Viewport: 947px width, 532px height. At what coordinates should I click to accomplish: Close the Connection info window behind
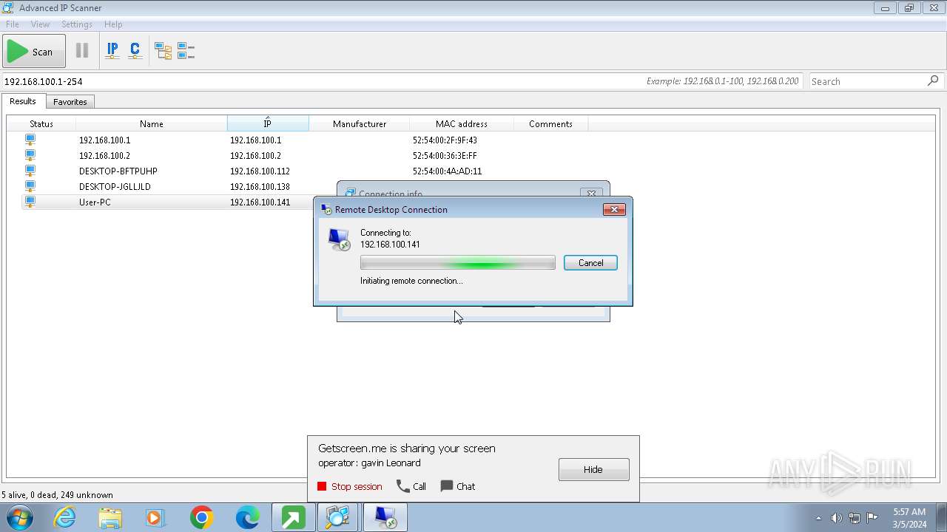pyautogui.click(x=591, y=193)
